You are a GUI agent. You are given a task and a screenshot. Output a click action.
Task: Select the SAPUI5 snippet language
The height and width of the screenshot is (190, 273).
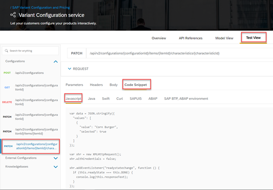(135, 99)
